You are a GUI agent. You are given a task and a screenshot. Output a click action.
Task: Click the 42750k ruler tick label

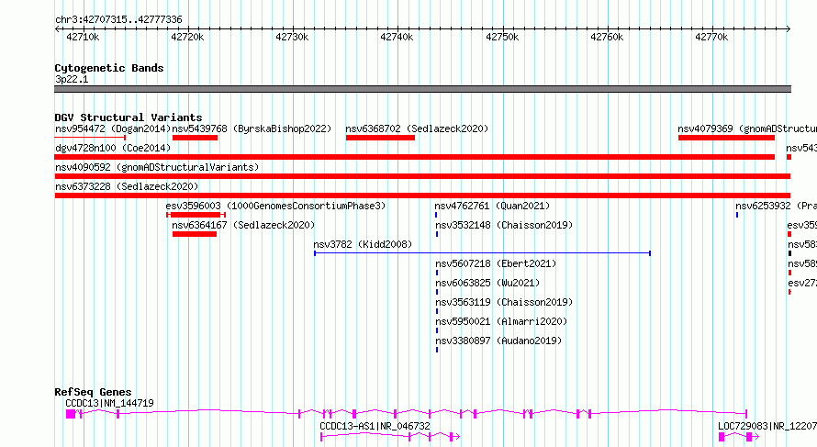(x=502, y=37)
